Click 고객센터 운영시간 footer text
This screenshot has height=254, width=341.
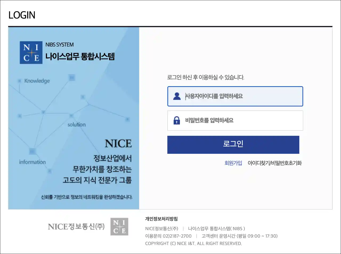pos(239,236)
